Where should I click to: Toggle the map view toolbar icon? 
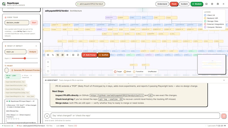tap(63, 55)
